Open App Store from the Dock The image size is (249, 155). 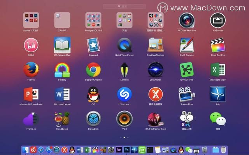click(x=49, y=150)
